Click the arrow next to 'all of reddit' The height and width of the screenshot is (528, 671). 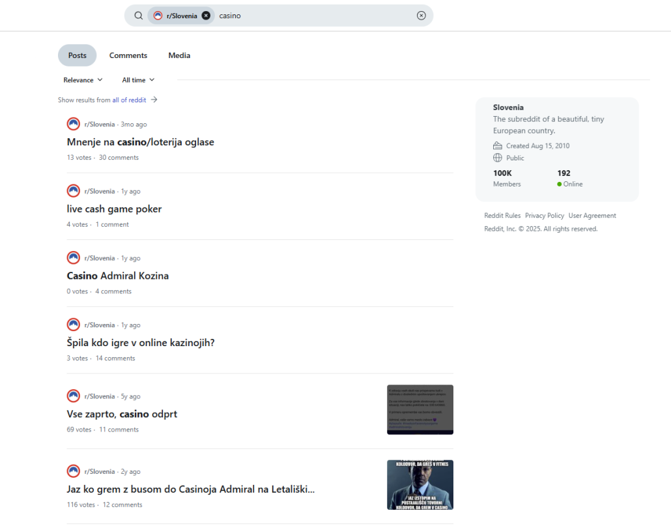(154, 100)
